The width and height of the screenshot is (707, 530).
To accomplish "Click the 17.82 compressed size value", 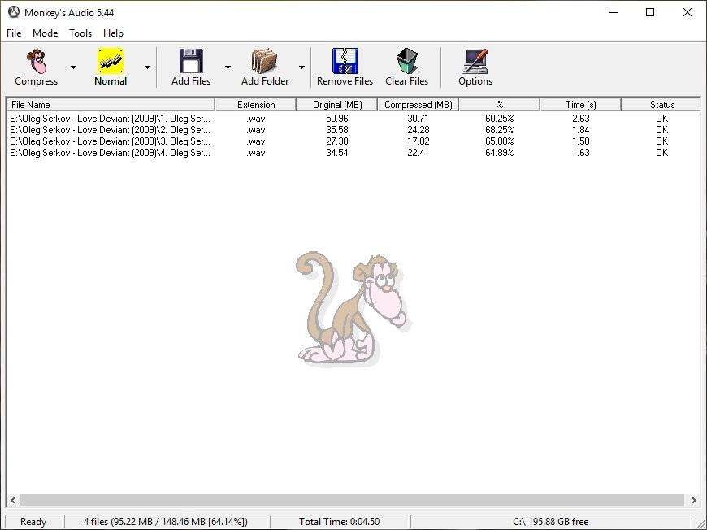I will point(418,141).
